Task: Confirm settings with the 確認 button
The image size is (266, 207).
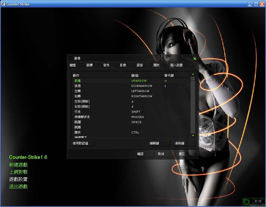Action: [x=145, y=153]
